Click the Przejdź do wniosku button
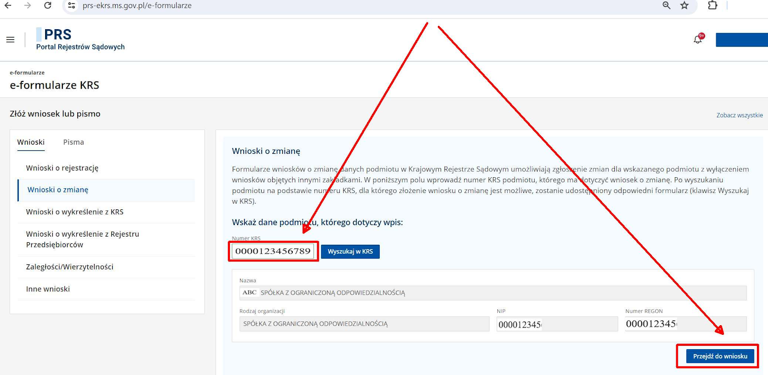The height and width of the screenshot is (375, 768). pyautogui.click(x=720, y=356)
